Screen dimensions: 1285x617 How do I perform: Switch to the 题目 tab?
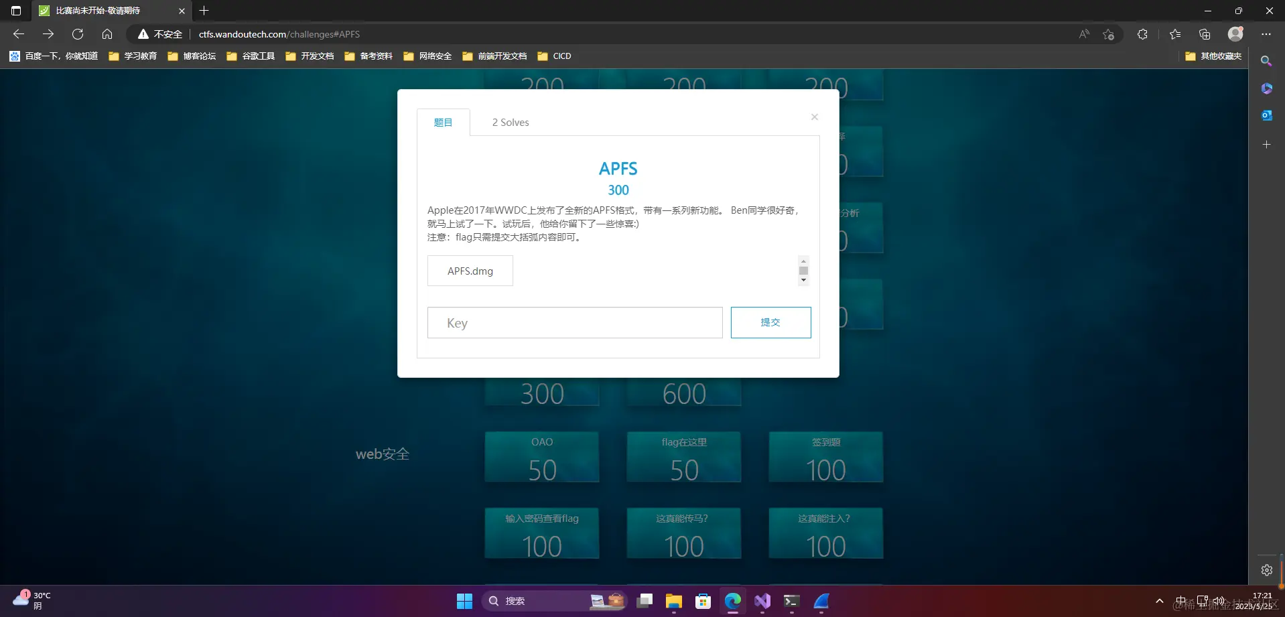[x=442, y=122]
